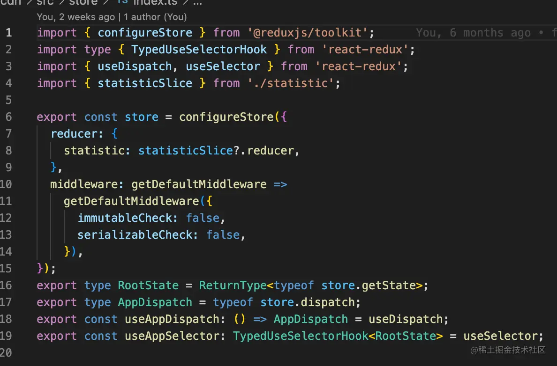Image resolution: width=557 pixels, height=366 pixels.
Task: Click the 'react-redux' string on line 3
Action: pos(358,66)
